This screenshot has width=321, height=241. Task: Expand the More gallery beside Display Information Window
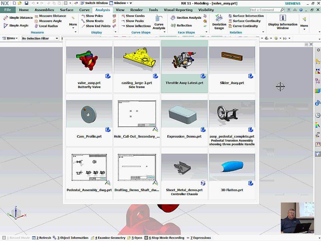304,23
